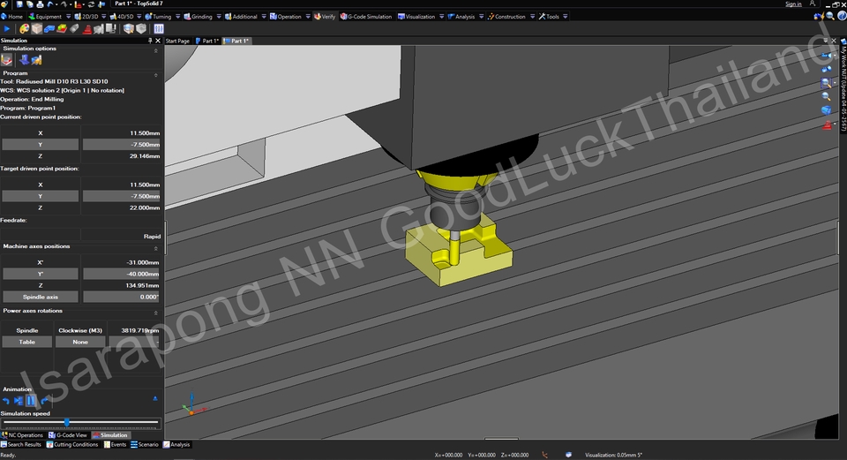This screenshot has width=847, height=460.
Task: Expand the Equipment dropdown arrow
Action: point(69,17)
